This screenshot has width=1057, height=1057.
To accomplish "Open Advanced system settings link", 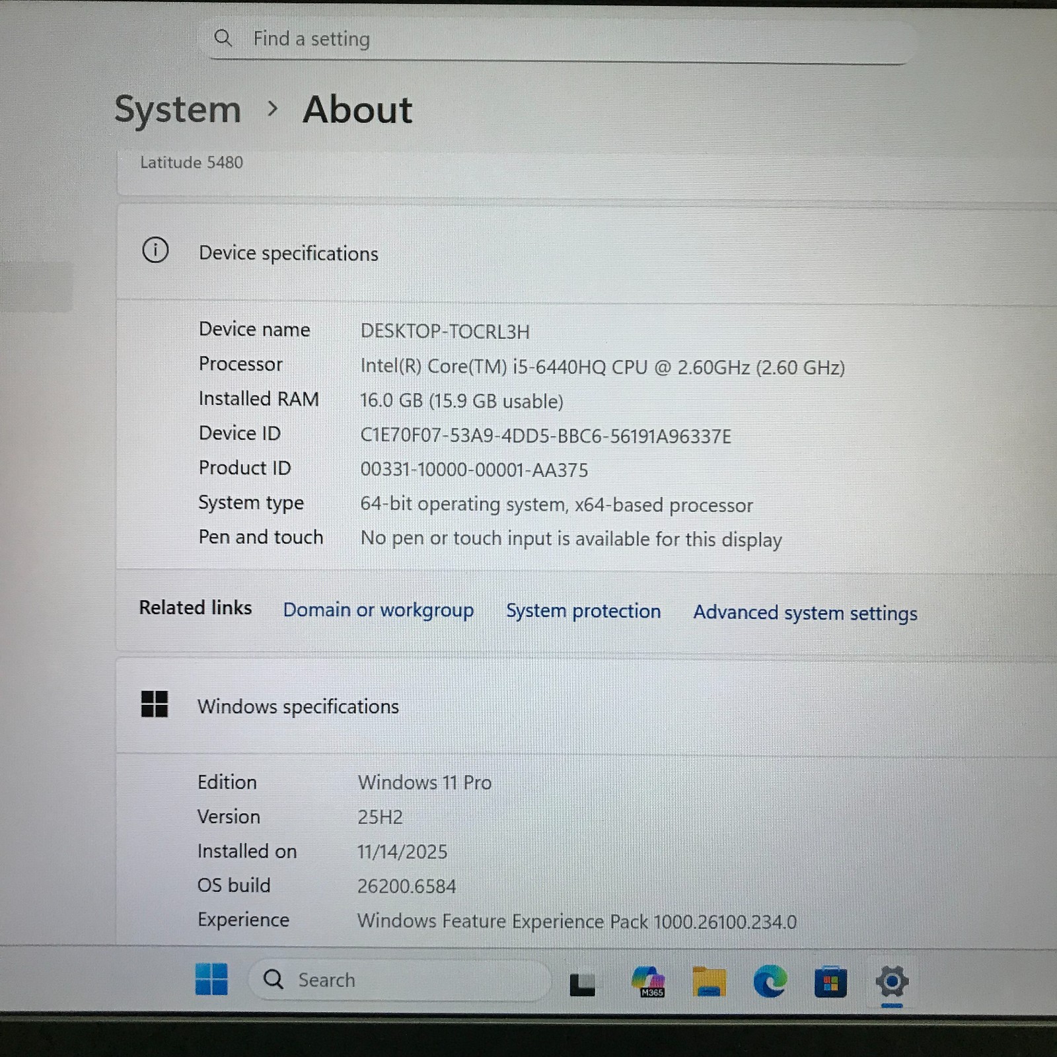I will tap(805, 613).
